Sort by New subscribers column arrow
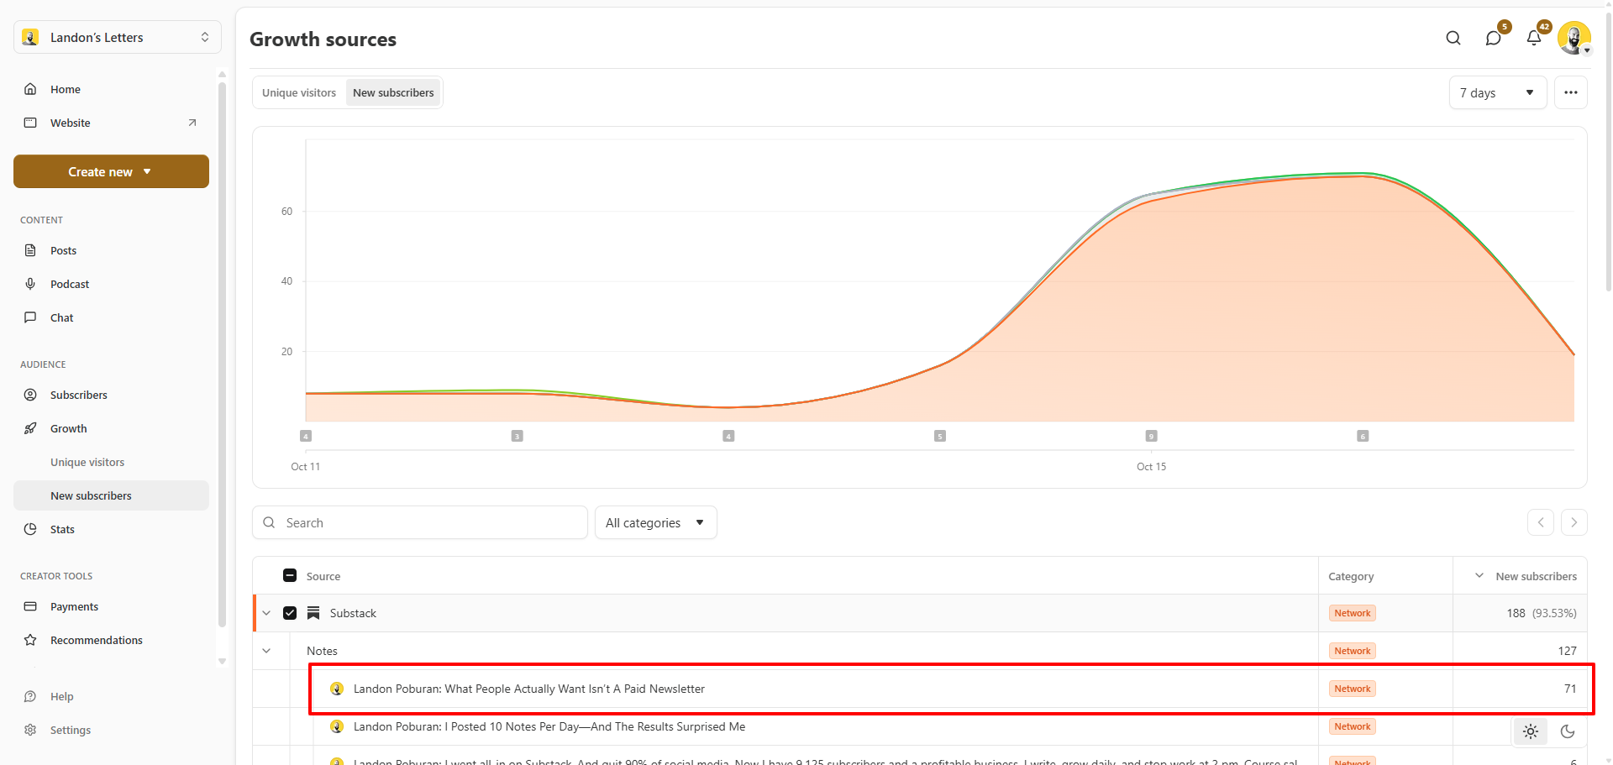The image size is (1613, 765). (1479, 576)
